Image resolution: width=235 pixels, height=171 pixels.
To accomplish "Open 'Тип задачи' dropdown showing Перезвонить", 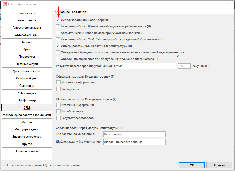I will [x=135, y=134].
